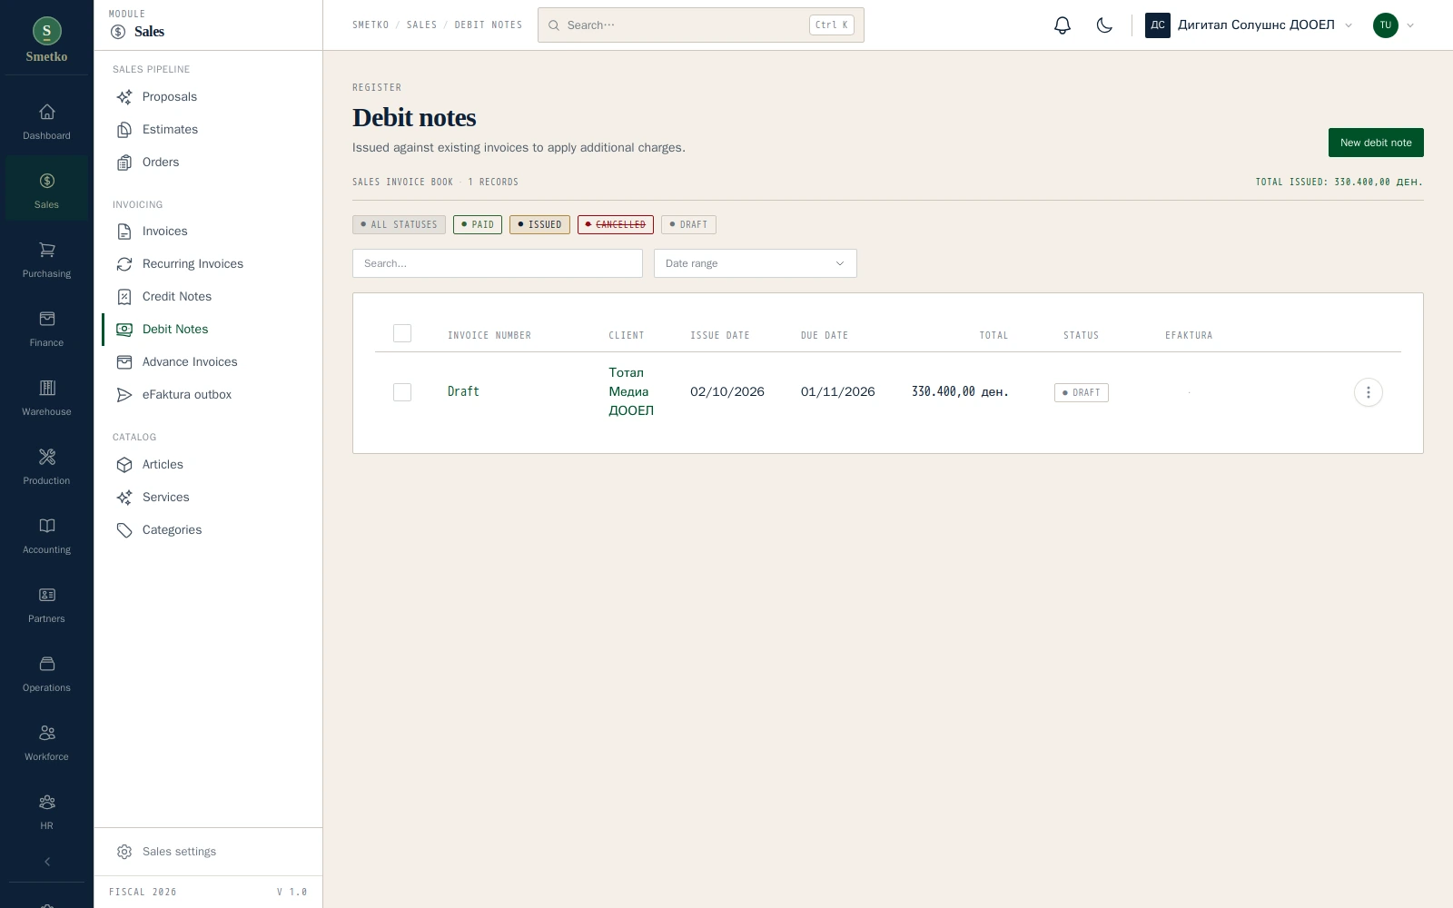The width and height of the screenshot is (1453, 908).
Task: Open Sales settings gear
Action: (124, 852)
